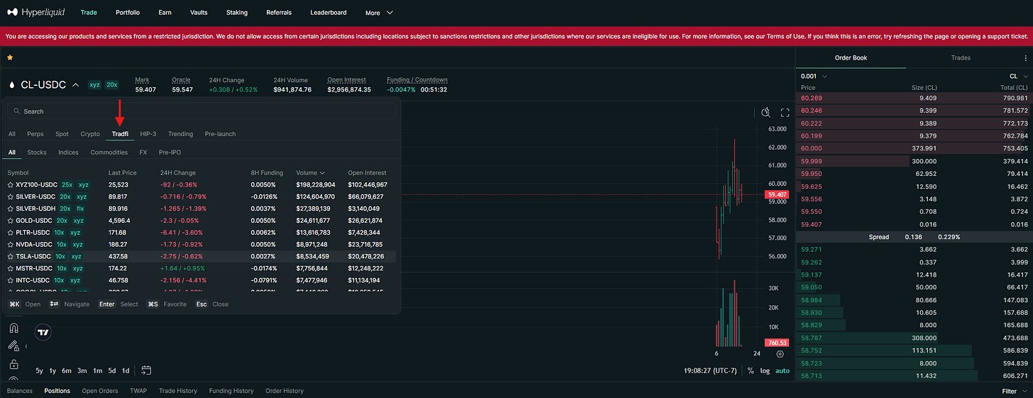Go to Staking

(x=237, y=13)
